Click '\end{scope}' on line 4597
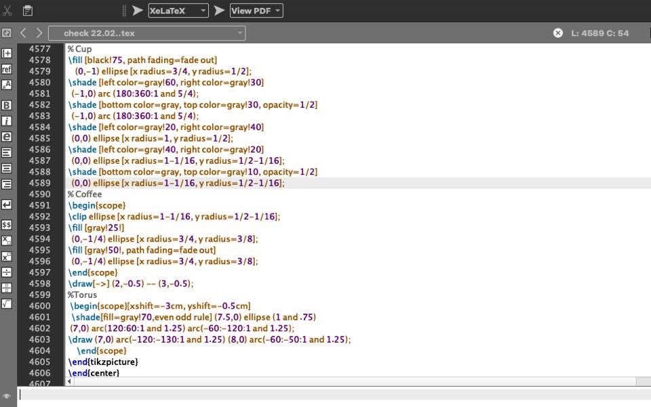Image resolution: width=651 pixels, height=407 pixels. pos(93,273)
